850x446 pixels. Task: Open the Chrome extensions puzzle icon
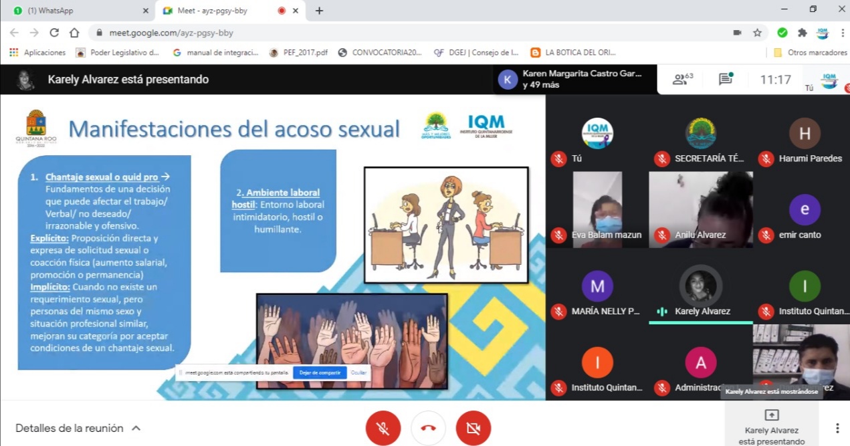point(802,32)
